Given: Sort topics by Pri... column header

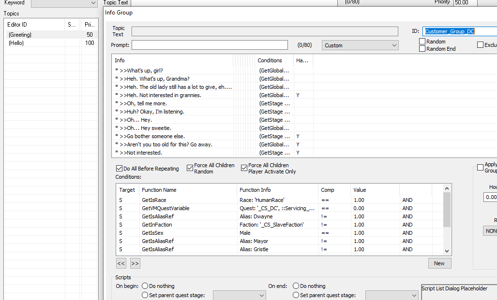Looking at the screenshot, I should pyautogui.click(x=90, y=24).
